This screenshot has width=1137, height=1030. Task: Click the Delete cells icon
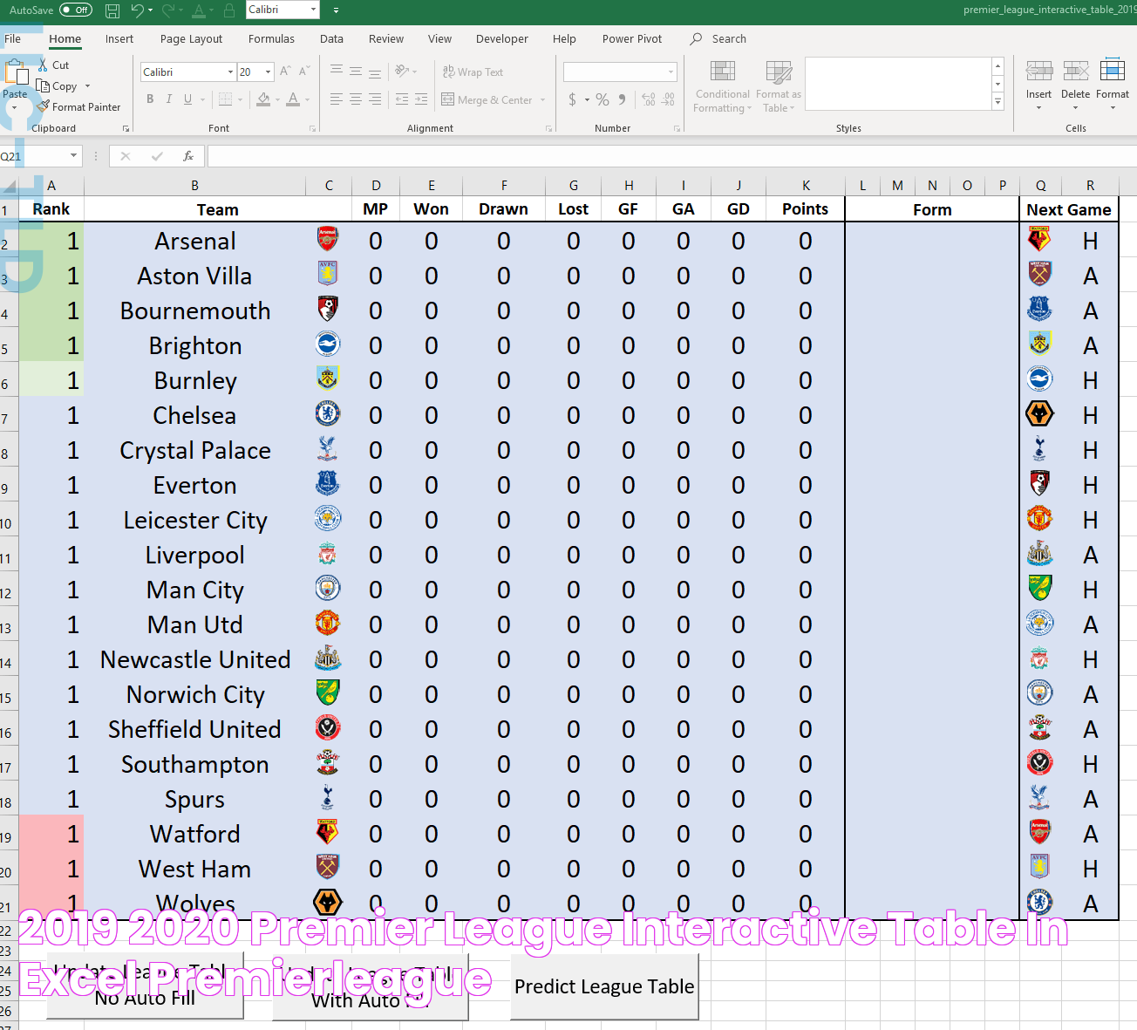pyautogui.click(x=1075, y=72)
